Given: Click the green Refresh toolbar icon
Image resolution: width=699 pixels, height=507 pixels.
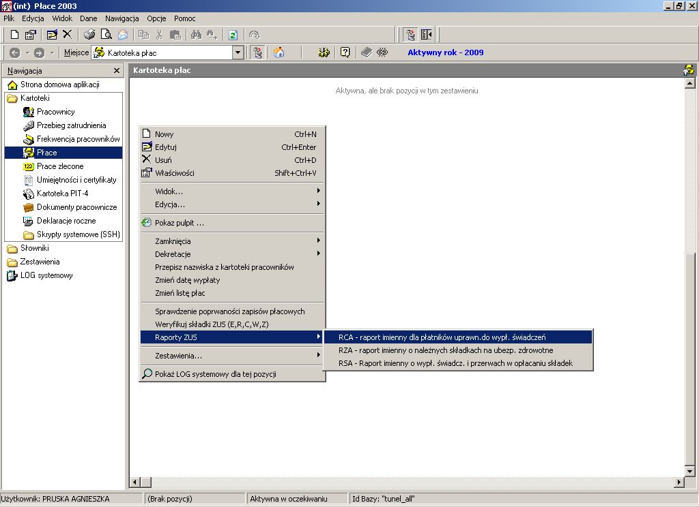Looking at the screenshot, I should 233,35.
